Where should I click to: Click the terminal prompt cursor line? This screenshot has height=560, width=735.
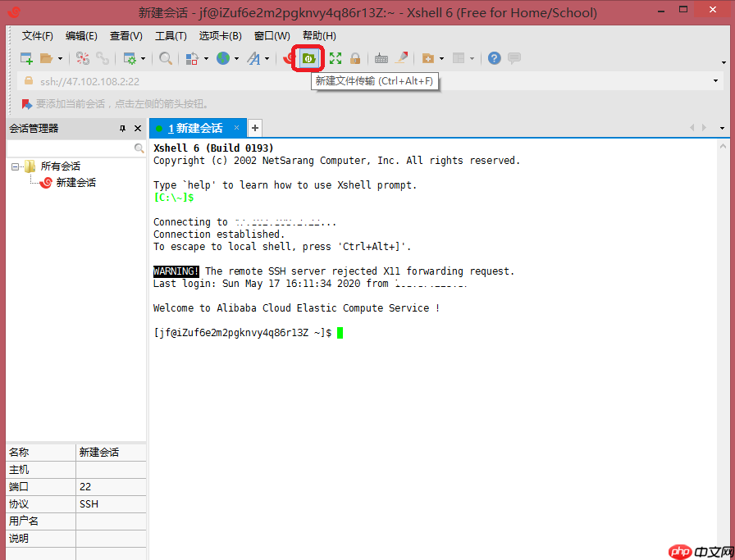(340, 333)
